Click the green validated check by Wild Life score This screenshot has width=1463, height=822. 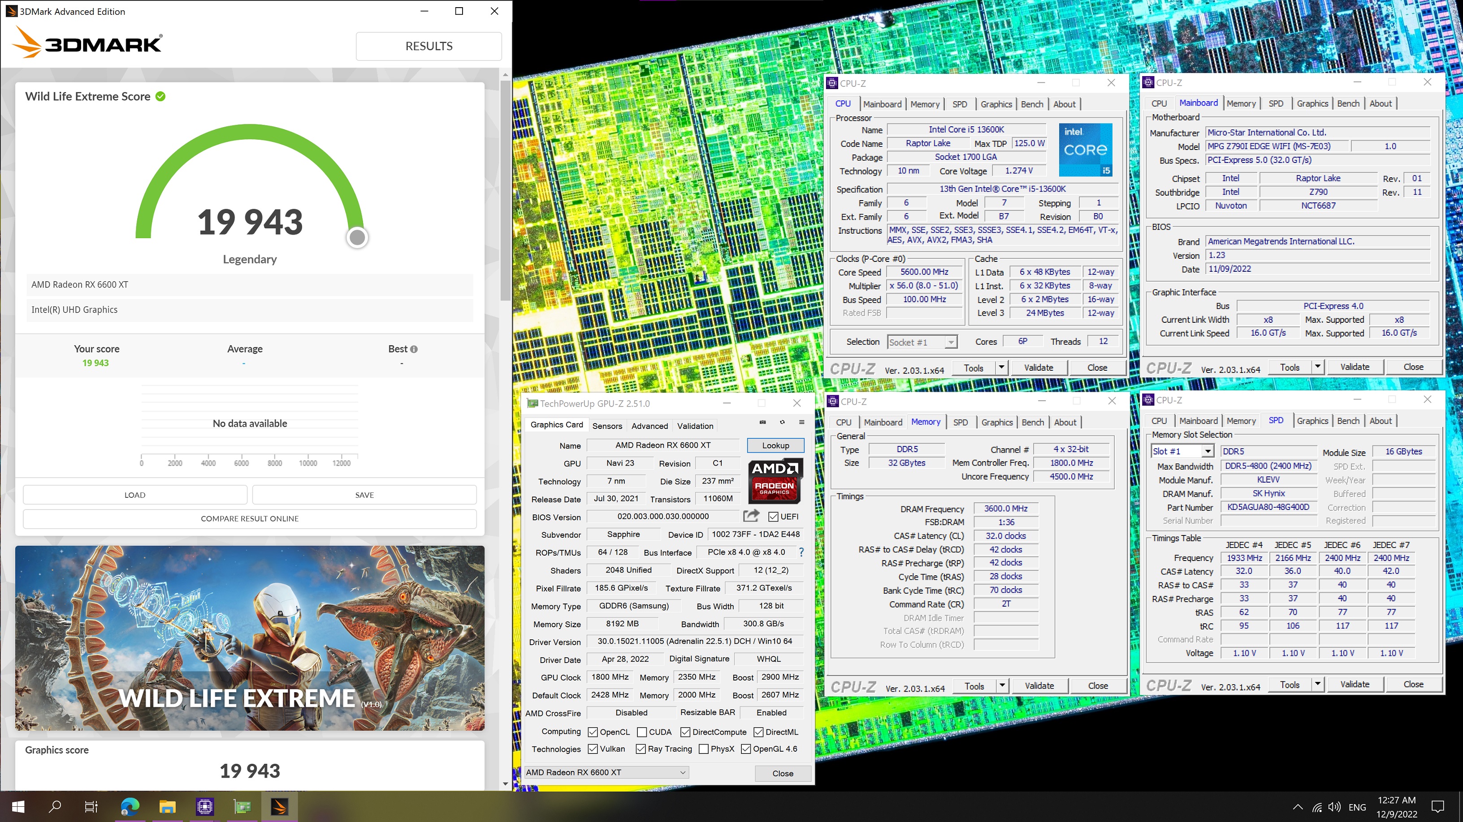pos(161,96)
